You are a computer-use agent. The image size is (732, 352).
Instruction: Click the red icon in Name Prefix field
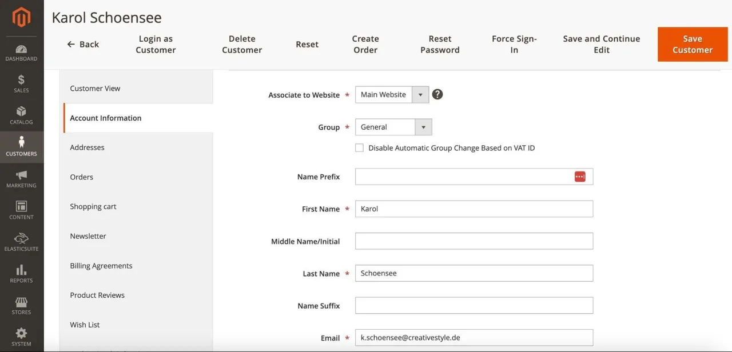[x=580, y=177]
